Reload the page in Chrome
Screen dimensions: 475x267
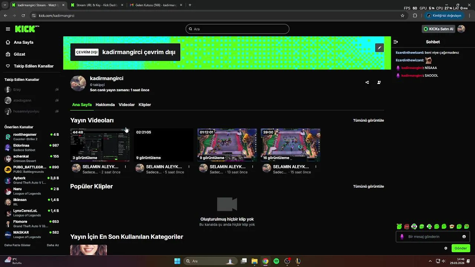23,16
